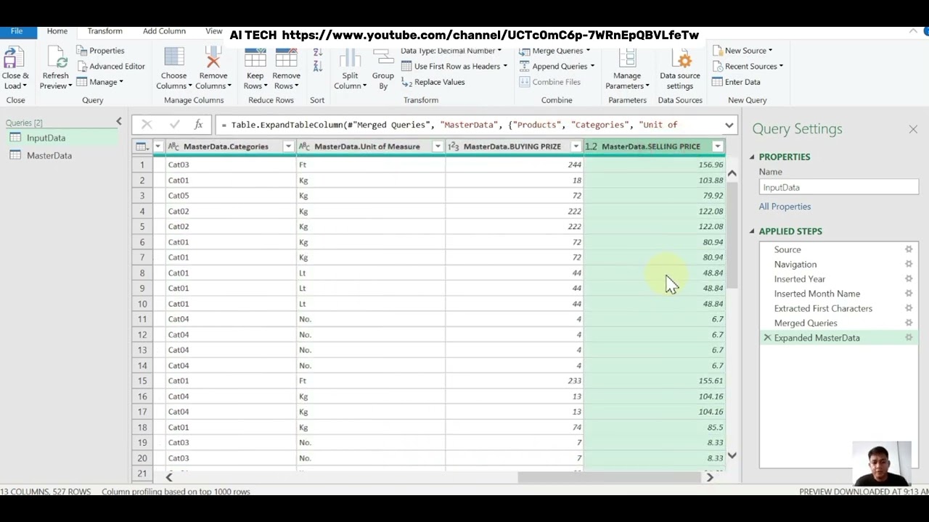Click the Close & Load icon
Viewport: 929px width, 522px height.
pyautogui.click(x=15, y=58)
